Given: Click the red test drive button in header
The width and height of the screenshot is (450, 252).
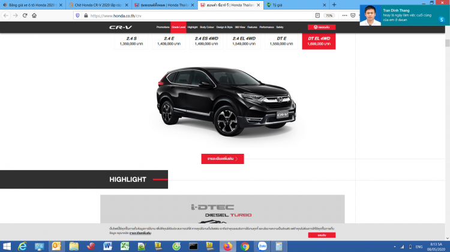Looking at the screenshot, I should click(322, 27).
